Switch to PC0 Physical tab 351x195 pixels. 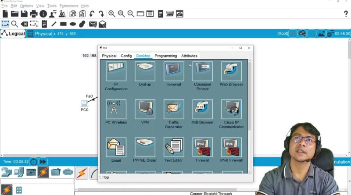coord(109,56)
